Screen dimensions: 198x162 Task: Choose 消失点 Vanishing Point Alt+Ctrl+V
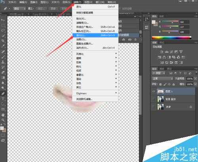coord(95,48)
